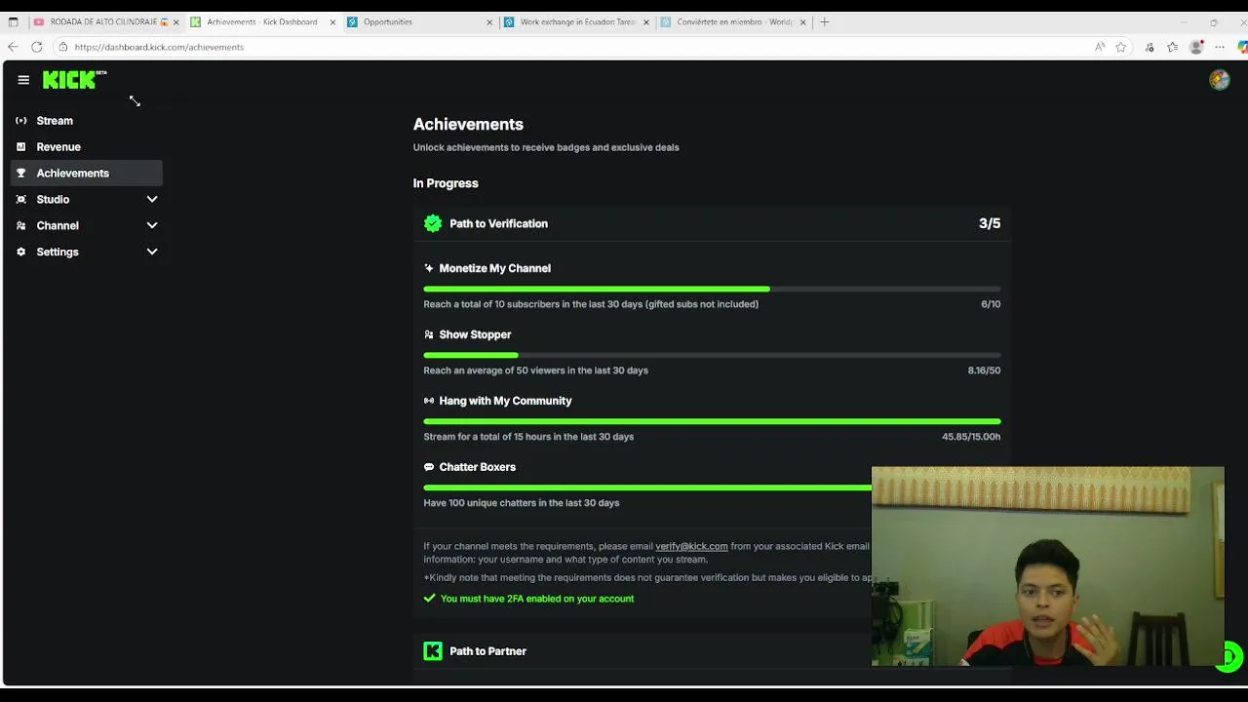
Task: Click the 6/10 subscribers count
Action: pyautogui.click(x=991, y=304)
